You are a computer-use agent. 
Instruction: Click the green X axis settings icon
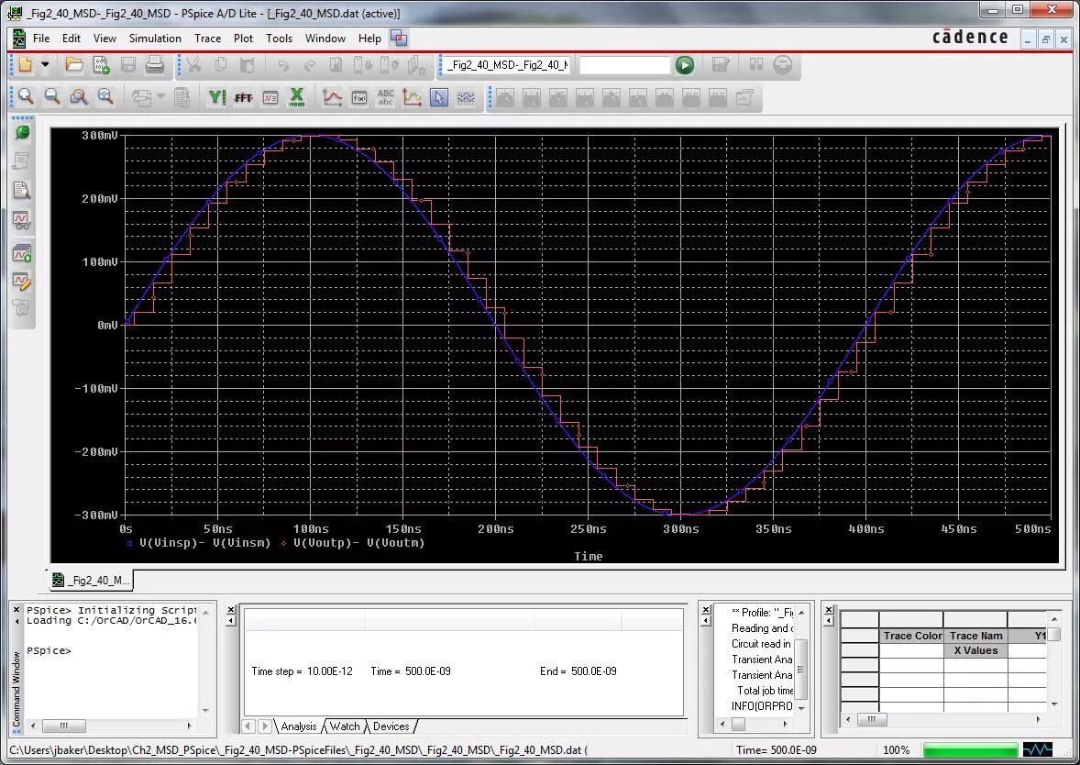pos(297,96)
